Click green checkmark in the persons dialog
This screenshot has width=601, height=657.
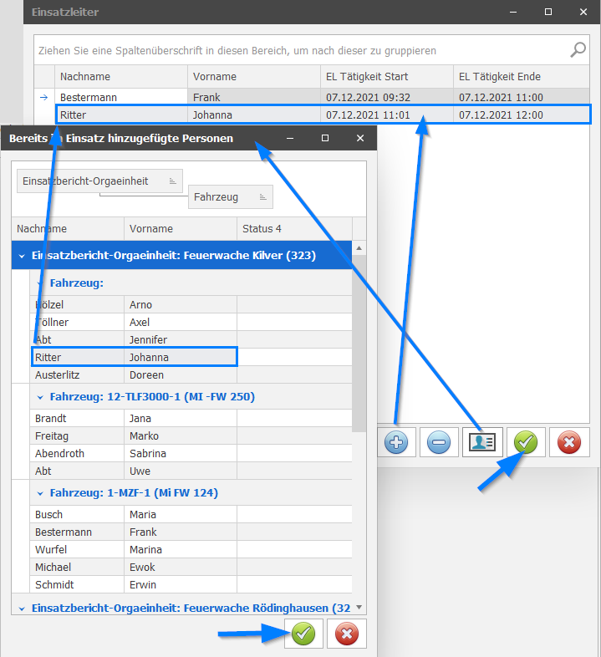click(303, 634)
